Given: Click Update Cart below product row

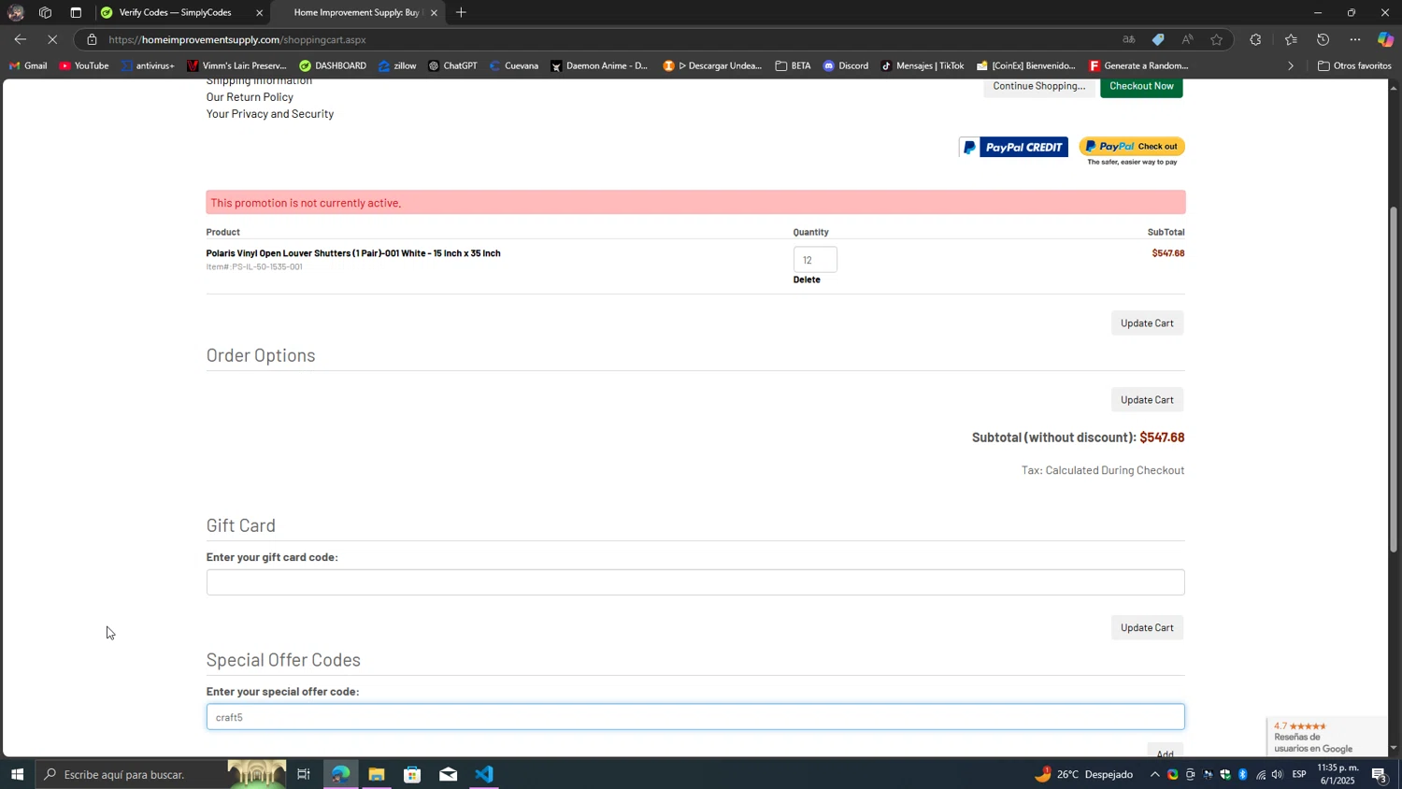Looking at the screenshot, I should click(1147, 323).
